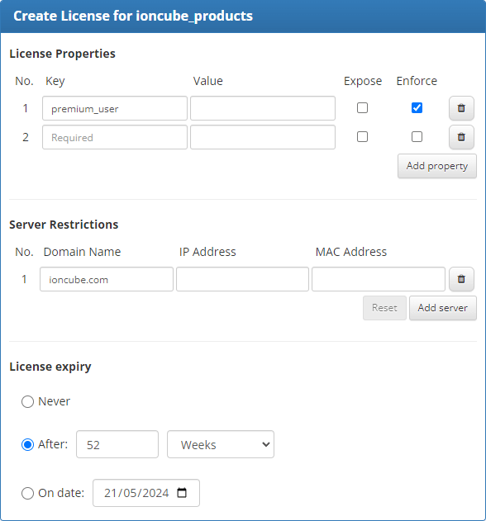Click the Reset server restrictions button
486x521 pixels.
tap(384, 308)
